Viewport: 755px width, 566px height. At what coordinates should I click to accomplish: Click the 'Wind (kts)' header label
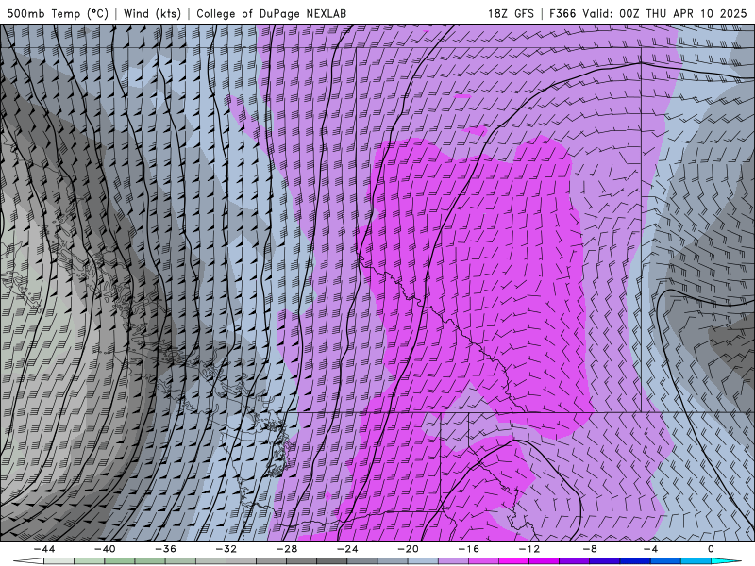(152, 14)
